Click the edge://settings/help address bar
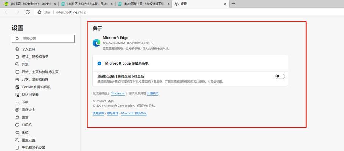Viewport: 344px width, 151px height. pyautogui.click(x=71, y=12)
